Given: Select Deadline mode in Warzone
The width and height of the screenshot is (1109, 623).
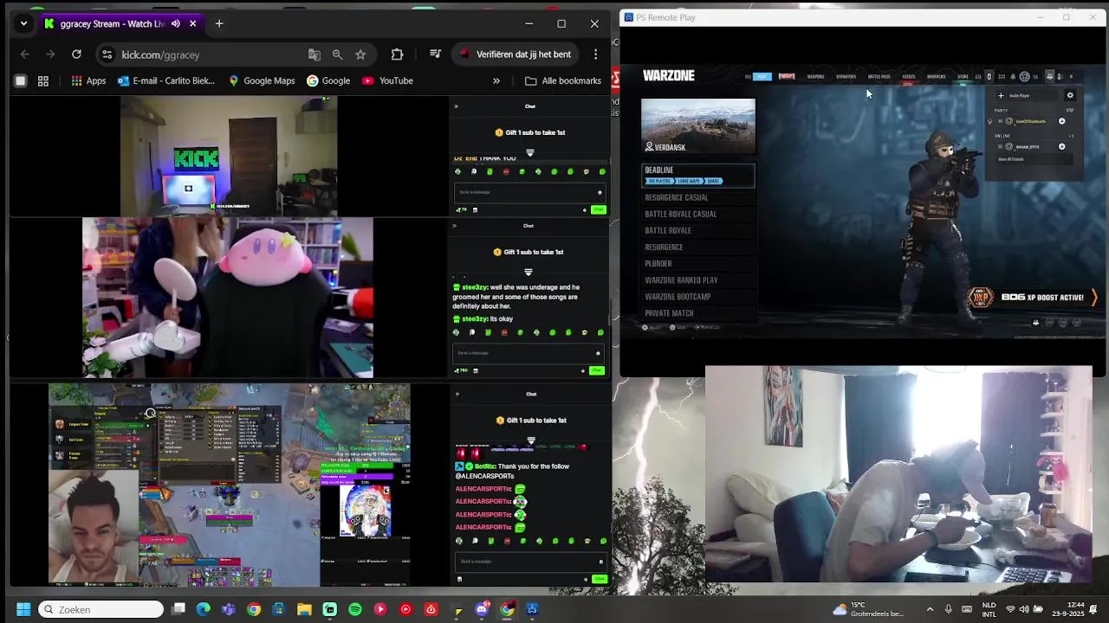Looking at the screenshot, I should coord(697,176).
